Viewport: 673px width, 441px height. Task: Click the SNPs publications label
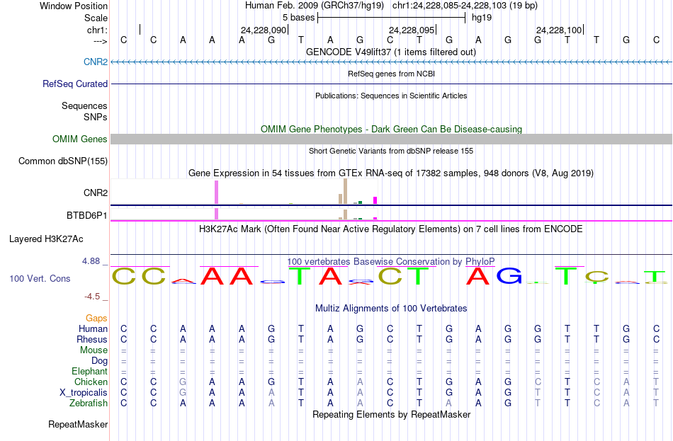tap(96, 117)
